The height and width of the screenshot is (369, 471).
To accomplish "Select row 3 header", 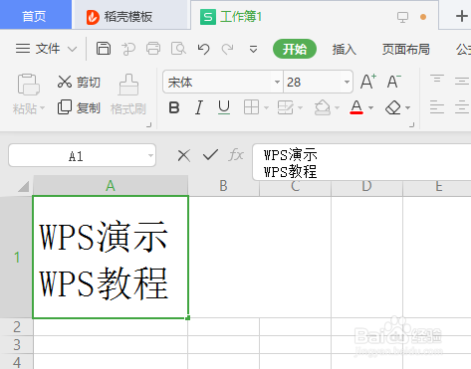I will click(x=17, y=345).
